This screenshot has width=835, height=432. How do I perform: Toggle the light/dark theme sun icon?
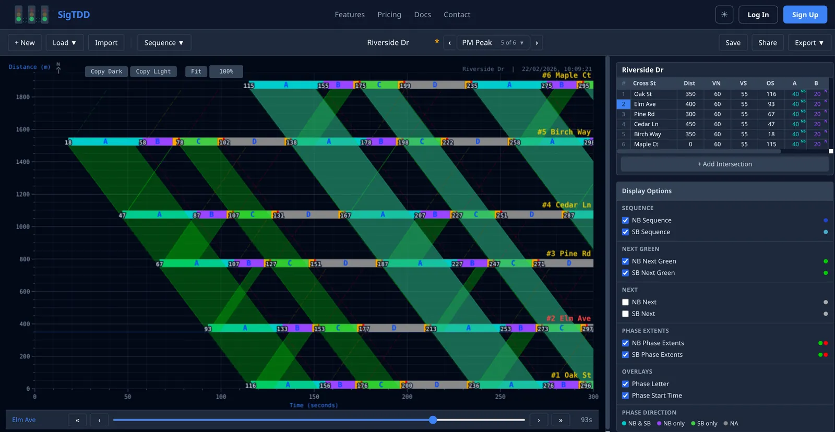point(724,15)
